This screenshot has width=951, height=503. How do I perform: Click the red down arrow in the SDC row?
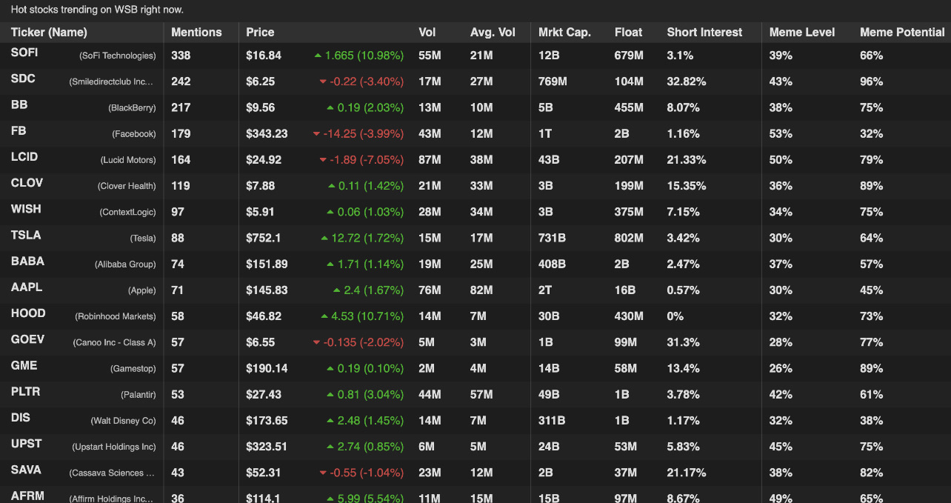[x=323, y=81]
